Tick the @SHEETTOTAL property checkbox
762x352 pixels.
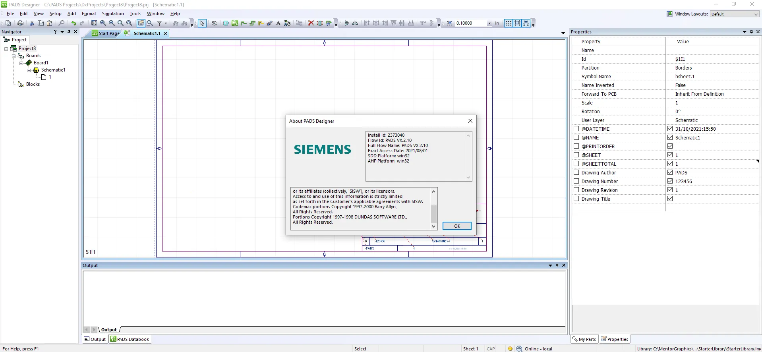576,164
